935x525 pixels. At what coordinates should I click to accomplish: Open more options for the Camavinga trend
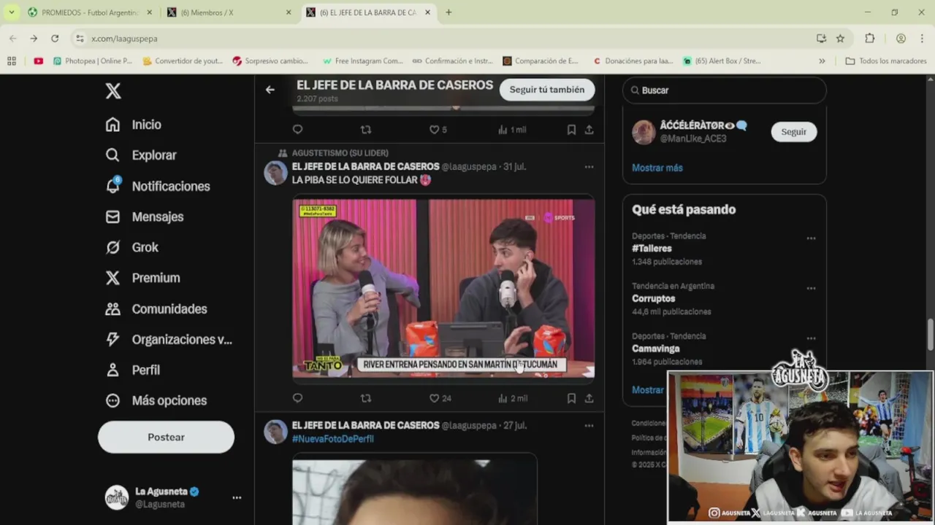pyautogui.click(x=811, y=339)
